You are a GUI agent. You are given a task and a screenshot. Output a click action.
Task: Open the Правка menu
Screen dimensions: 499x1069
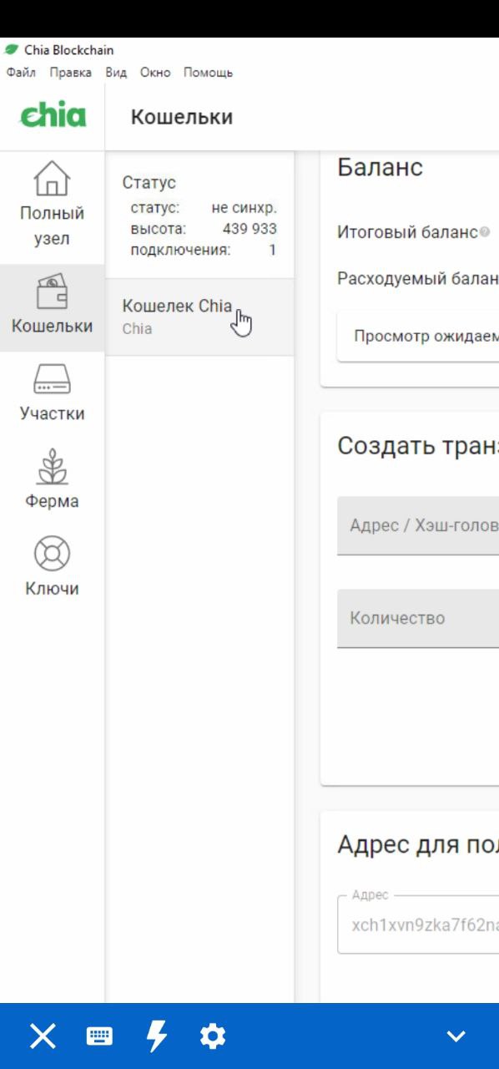[70, 73]
